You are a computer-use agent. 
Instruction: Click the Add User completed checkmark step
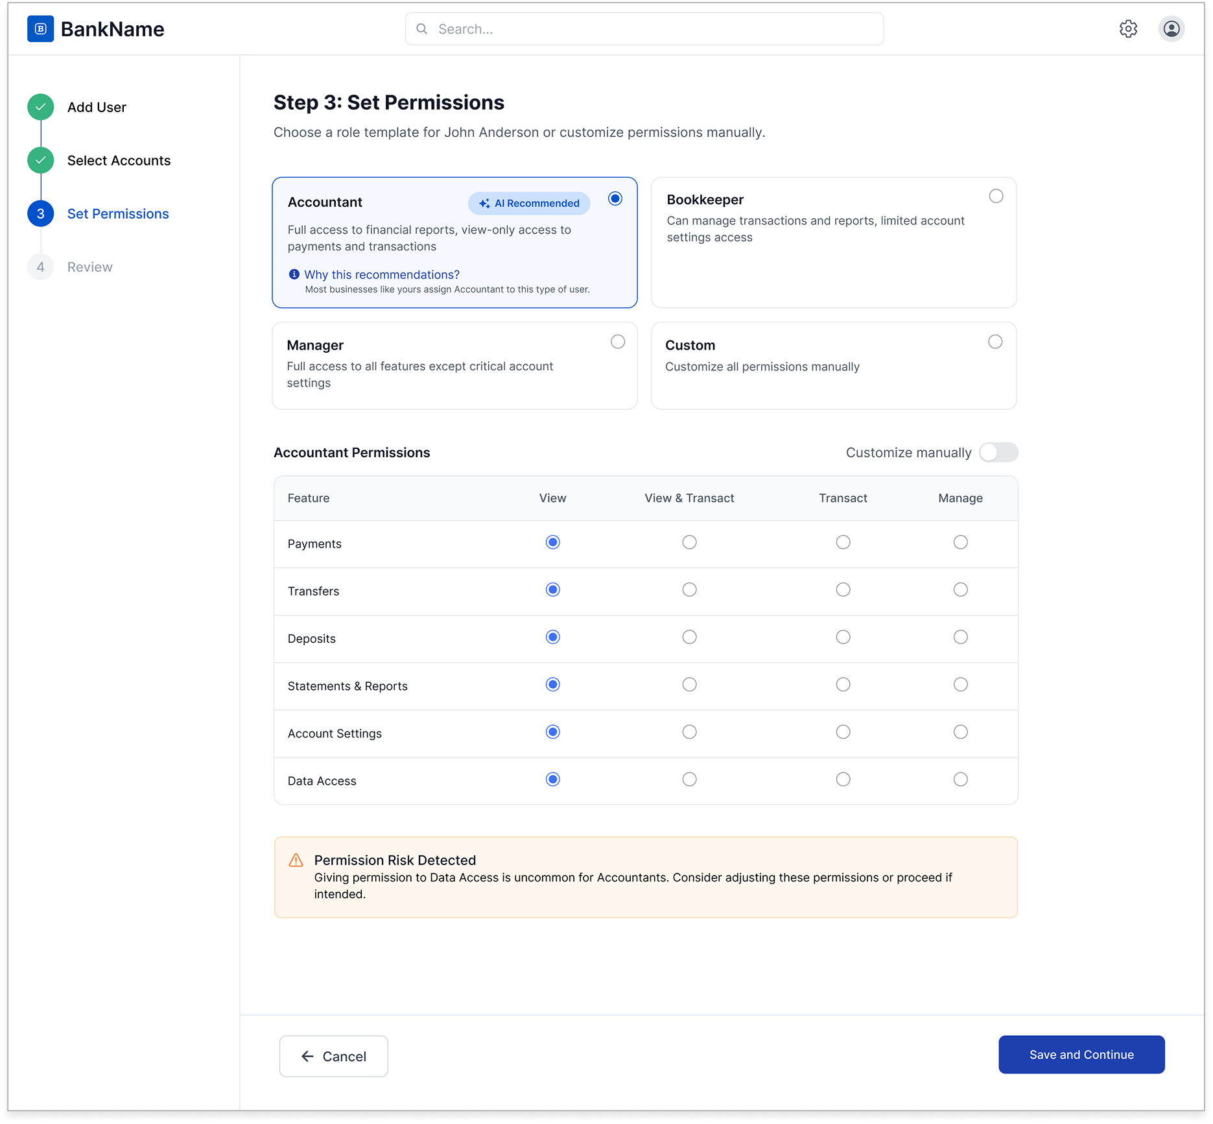click(x=40, y=107)
